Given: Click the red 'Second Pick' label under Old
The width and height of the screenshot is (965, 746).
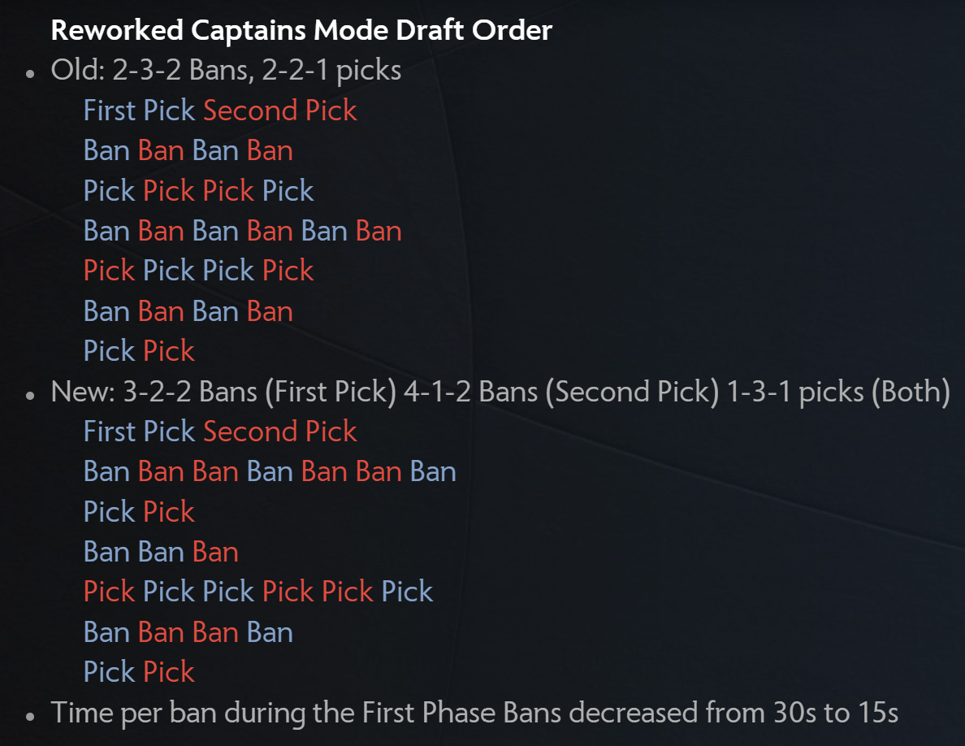Looking at the screenshot, I should click(280, 111).
